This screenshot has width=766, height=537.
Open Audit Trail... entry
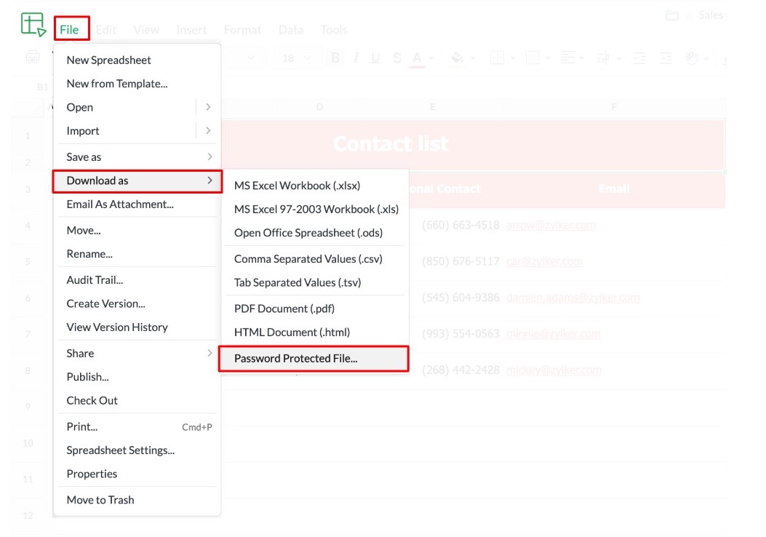pyautogui.click(x=137, y=280)
